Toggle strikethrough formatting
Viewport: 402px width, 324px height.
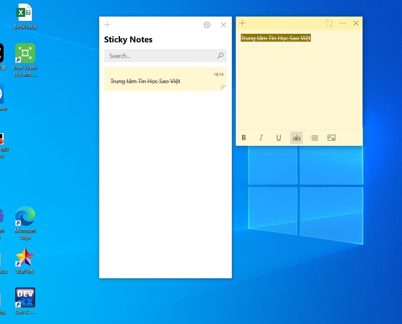pyautogui.click(x=297, y=138)
